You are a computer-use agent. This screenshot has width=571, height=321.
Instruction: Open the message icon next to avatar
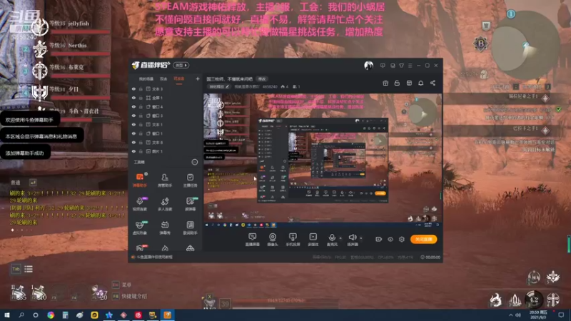click(x=383, y=66)
